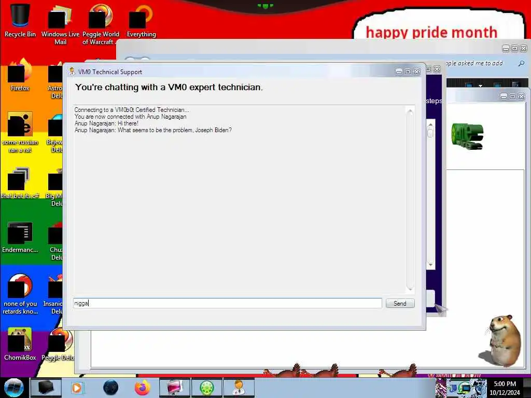Viewport: 531px width, 398px height.
Task: Open Windows Live Mail desktop shortcut
Action: pyautogui.click(x=60, y=24)
